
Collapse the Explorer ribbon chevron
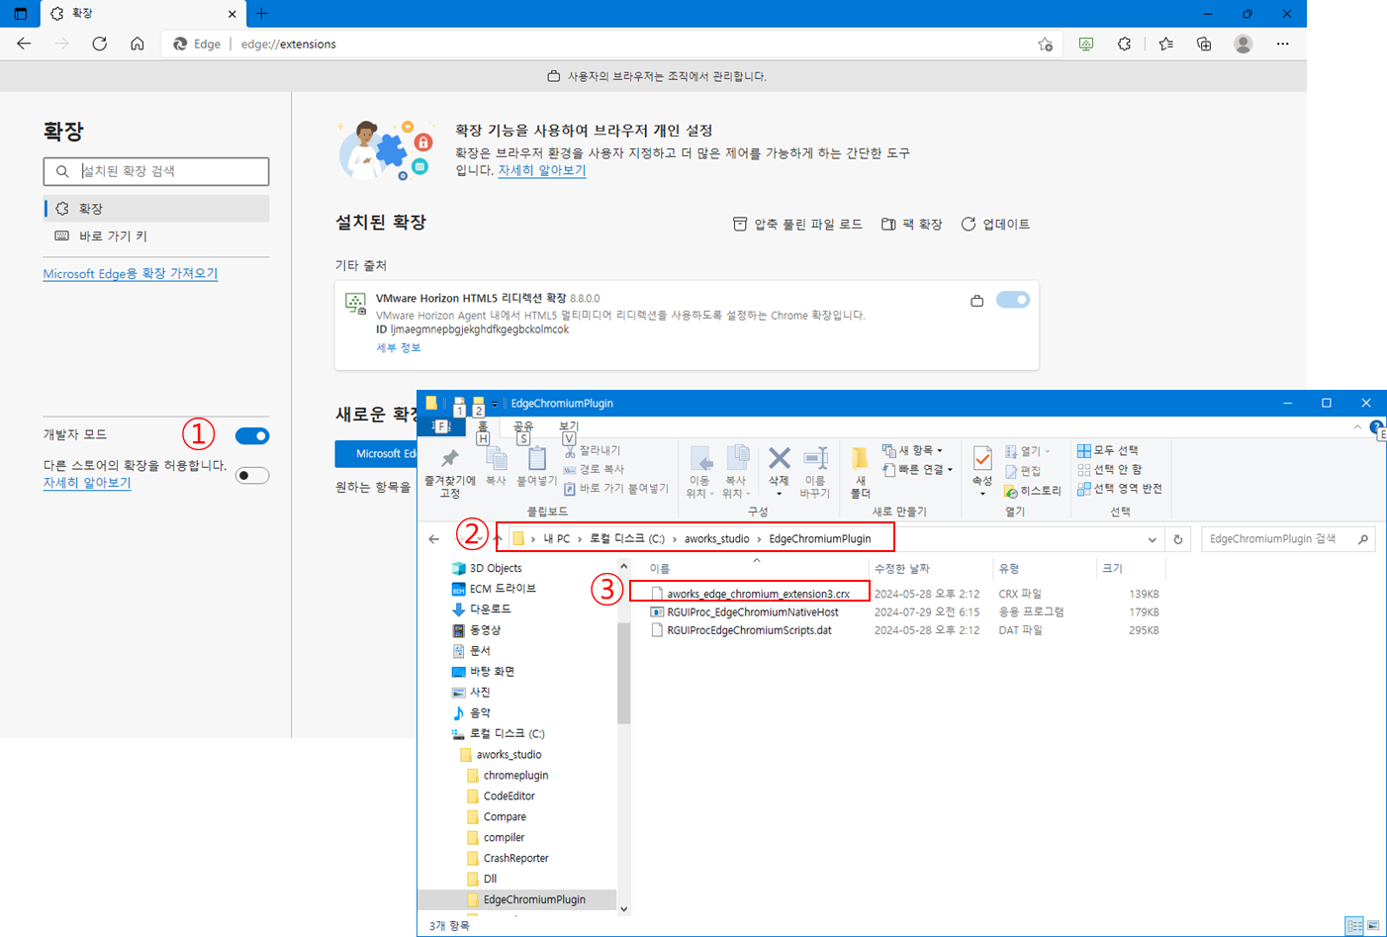point(1357,426)
